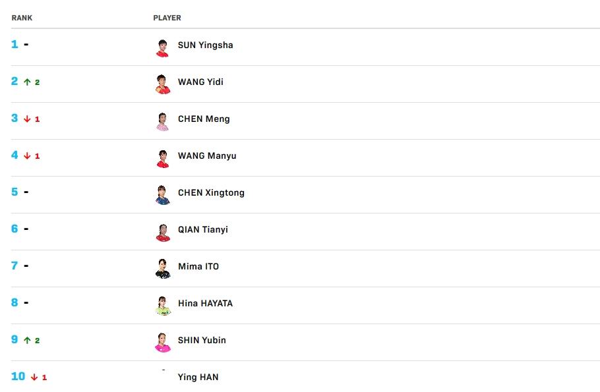Select the Mima ITO name link
This screenshot has height=392, width=600.
point(198,267)
